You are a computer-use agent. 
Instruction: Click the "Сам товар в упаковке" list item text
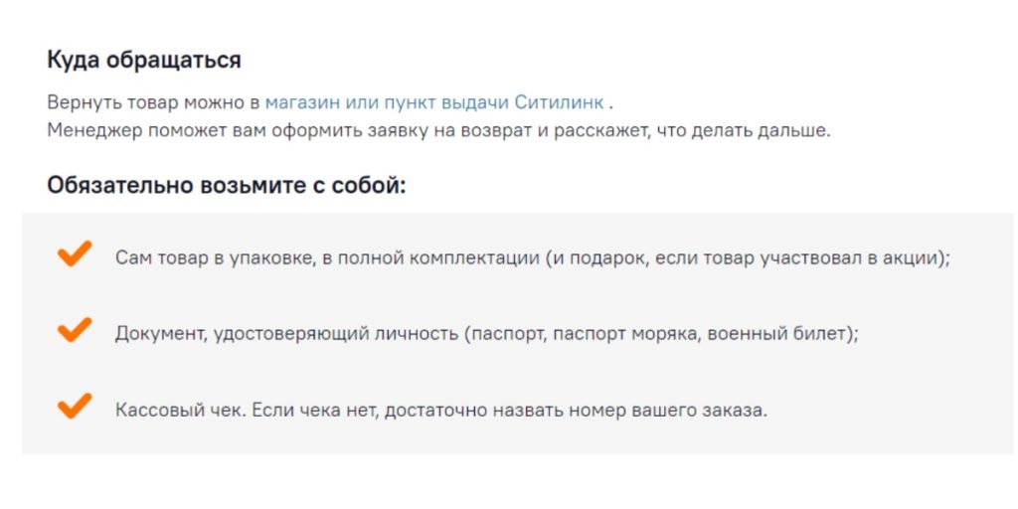(x=533, y=257)
